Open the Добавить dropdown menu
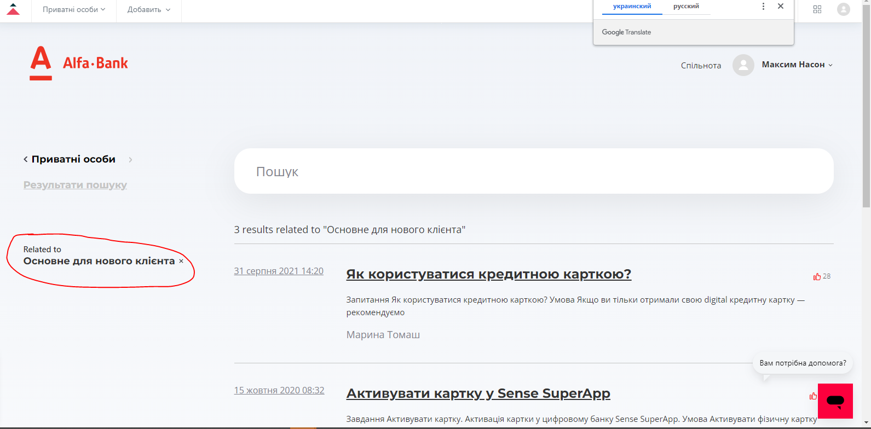The height and width of the screenshot is (429, 871). pos(148,10)
